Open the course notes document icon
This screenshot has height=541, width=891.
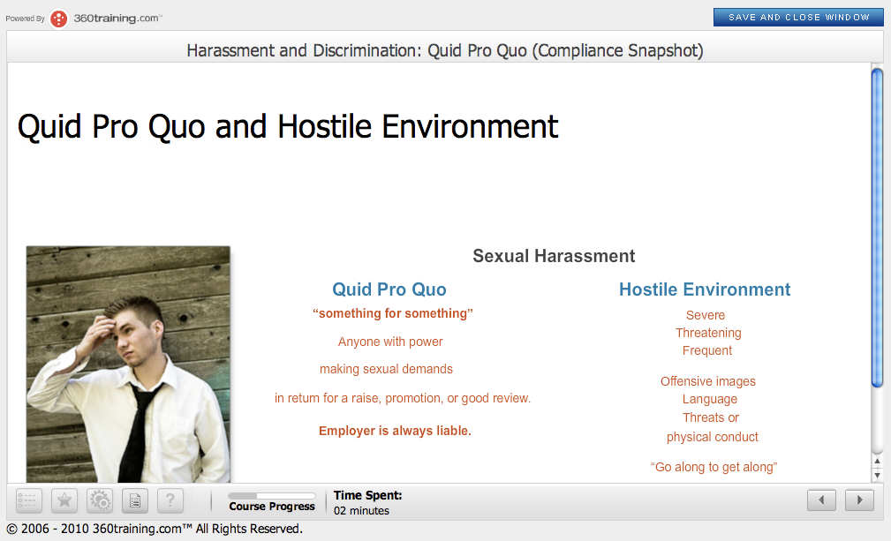(135, 501)
